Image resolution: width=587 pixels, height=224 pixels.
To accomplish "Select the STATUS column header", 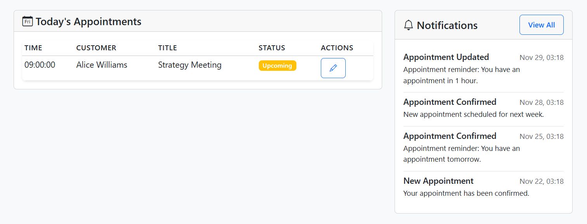I will (x=272, y=48).
